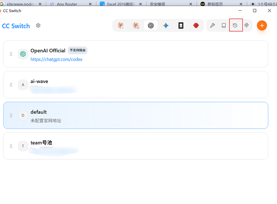Open the https://chatgpt.com/codex link
This screenshot has height=204, width=277.
(56, 59)
